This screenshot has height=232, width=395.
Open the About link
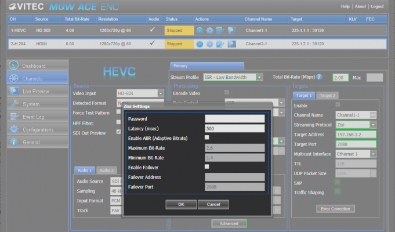pyautogui.click(x=360, y=6)
